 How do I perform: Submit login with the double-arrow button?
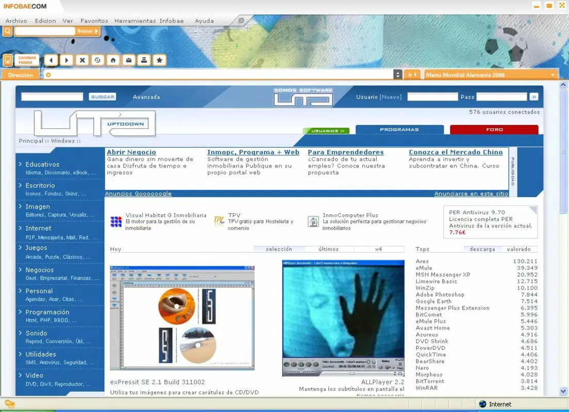point(534,97)
